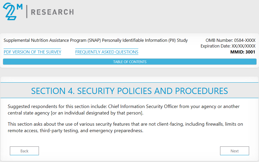
Task: Select the MMID: 3001 identifier
Action: pos(243,52)
